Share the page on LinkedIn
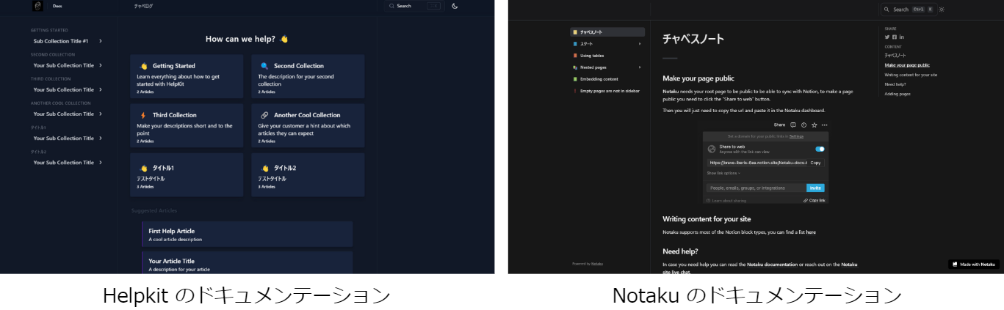1004x310 pixels. (x=902, y=37)
